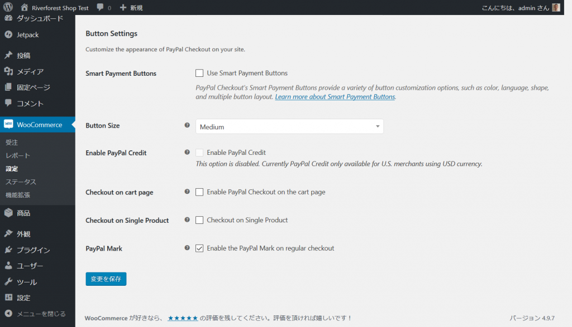The width and height of the screenshot is (572, 327).
Task: Click the help icon beside PayPal Mark
Action: click(187, 248)
